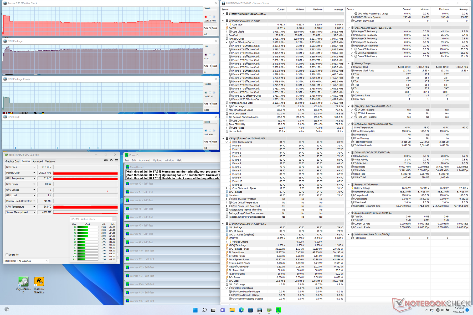This screenshot has height=315, width=473.
Task: Click the muted volume tray icon
Action: [443, 310]
